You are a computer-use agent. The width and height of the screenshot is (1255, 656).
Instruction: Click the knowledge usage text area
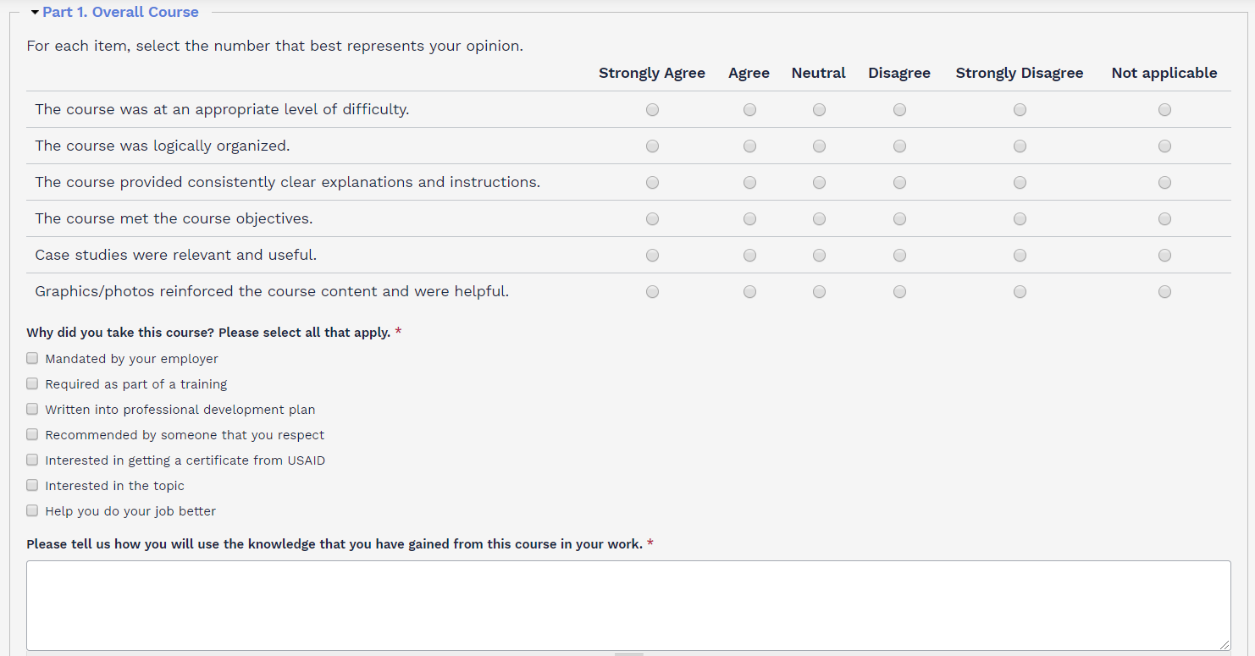click(627, 604)
